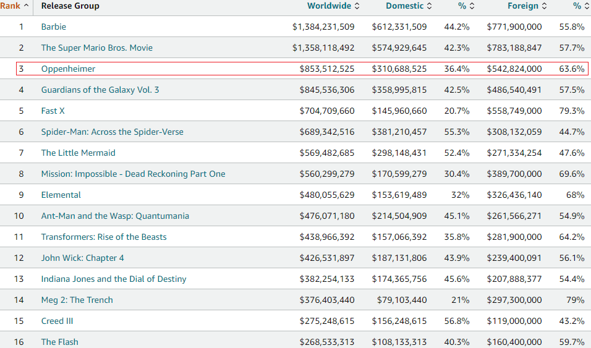Select John Wick domestic value $187,131,806
591x348 pixels.
(399, 258)
